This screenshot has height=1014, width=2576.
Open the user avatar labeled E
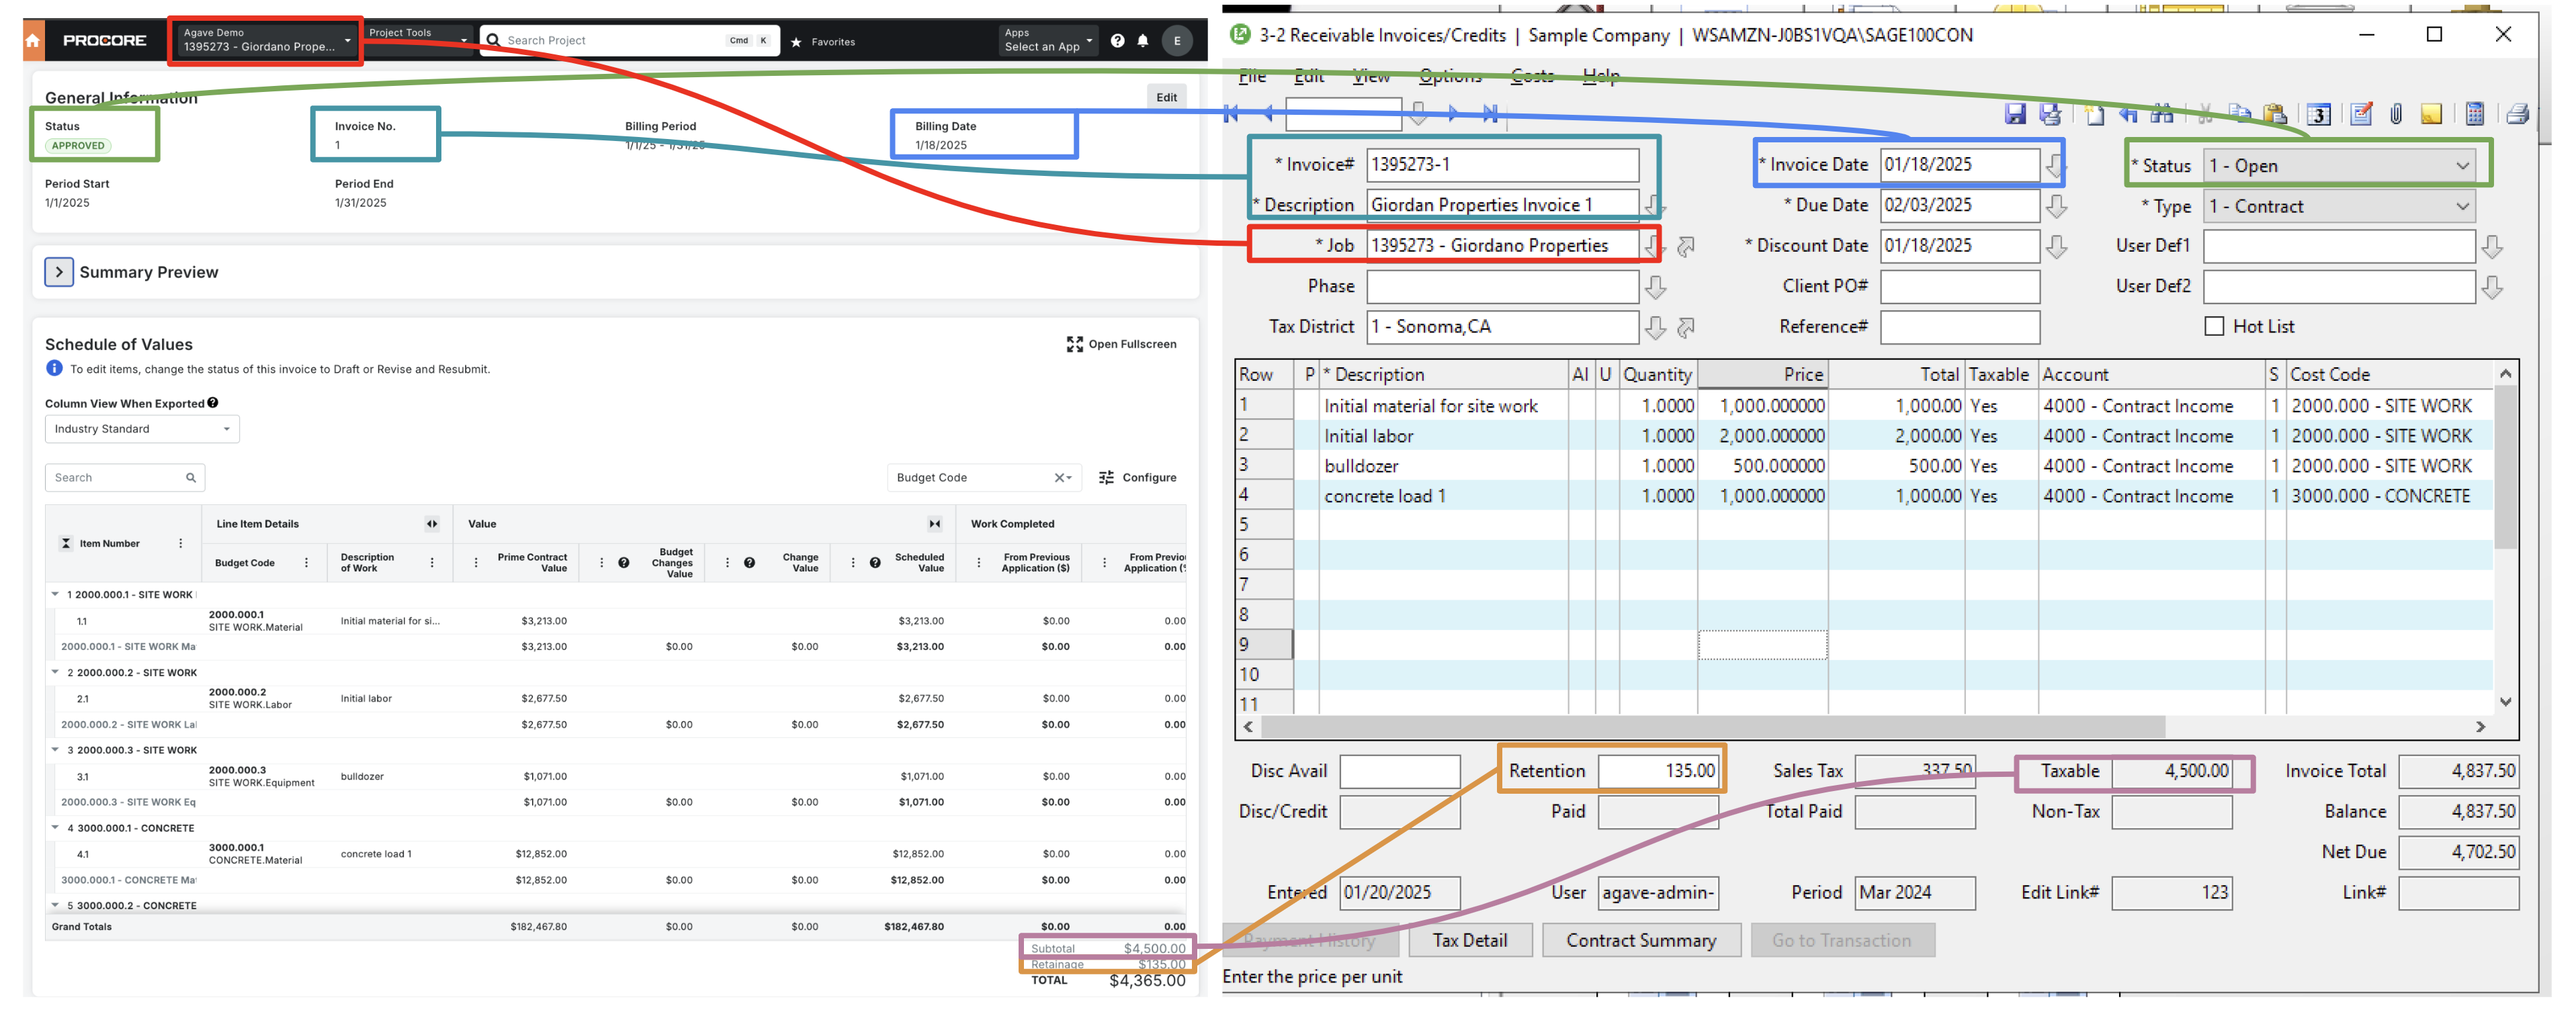point(1177,41)
